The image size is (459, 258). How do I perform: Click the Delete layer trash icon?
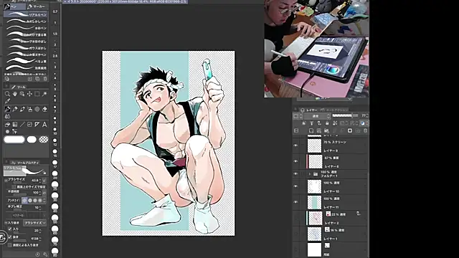(x=365, y=130)
